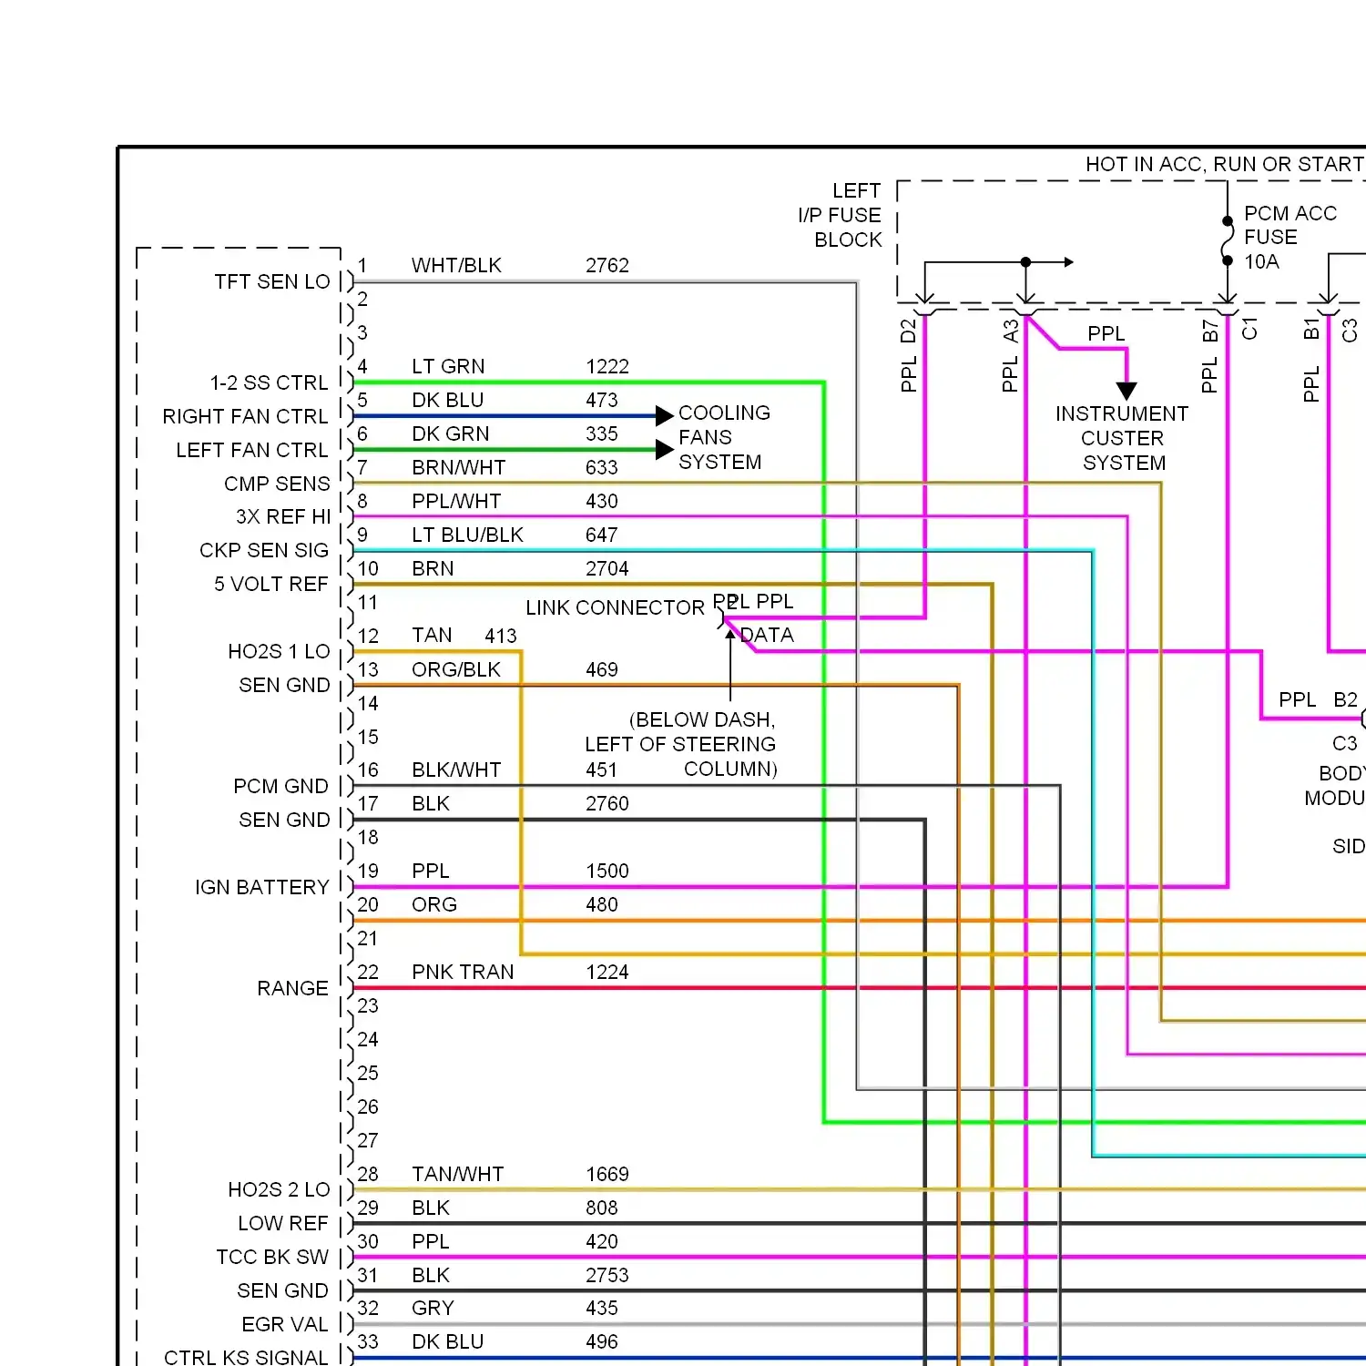Image resolution: width=1366 pixels, height=1366 pixels.
Task: Click the "I/P FUSE" block label
Action: 840,215
